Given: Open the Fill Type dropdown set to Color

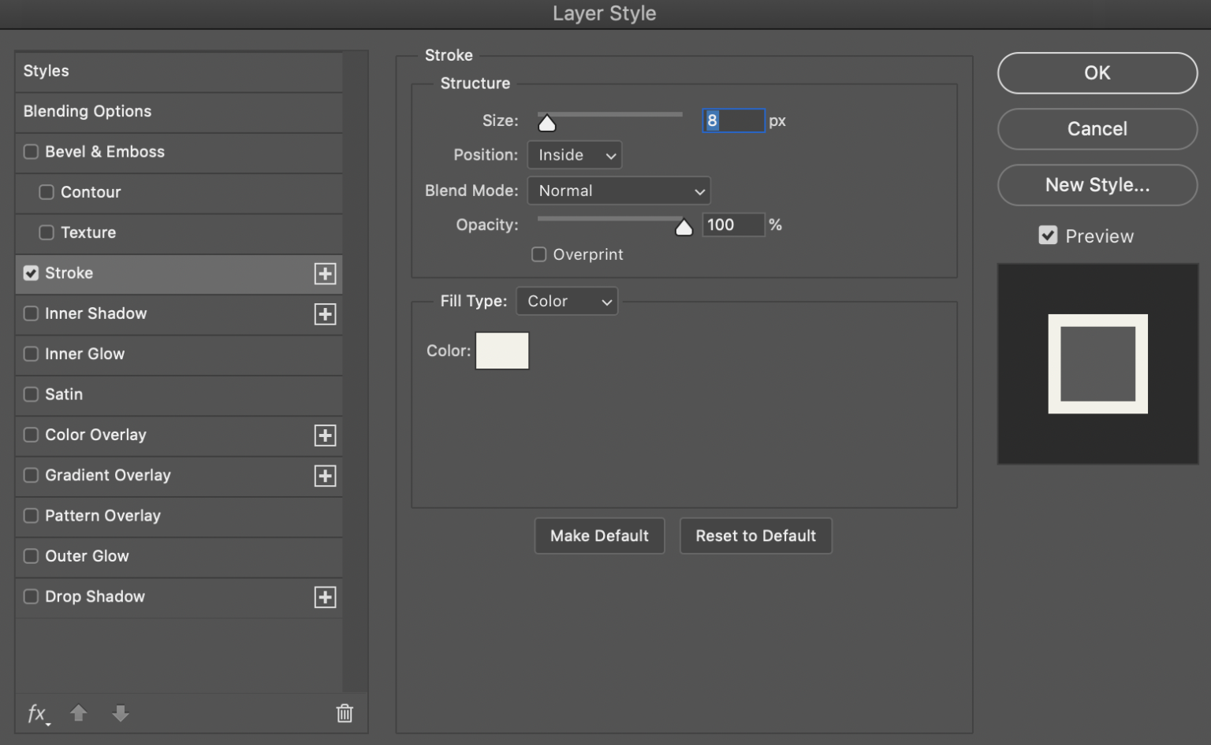Looking at the screenshot, I should [567, 301].
